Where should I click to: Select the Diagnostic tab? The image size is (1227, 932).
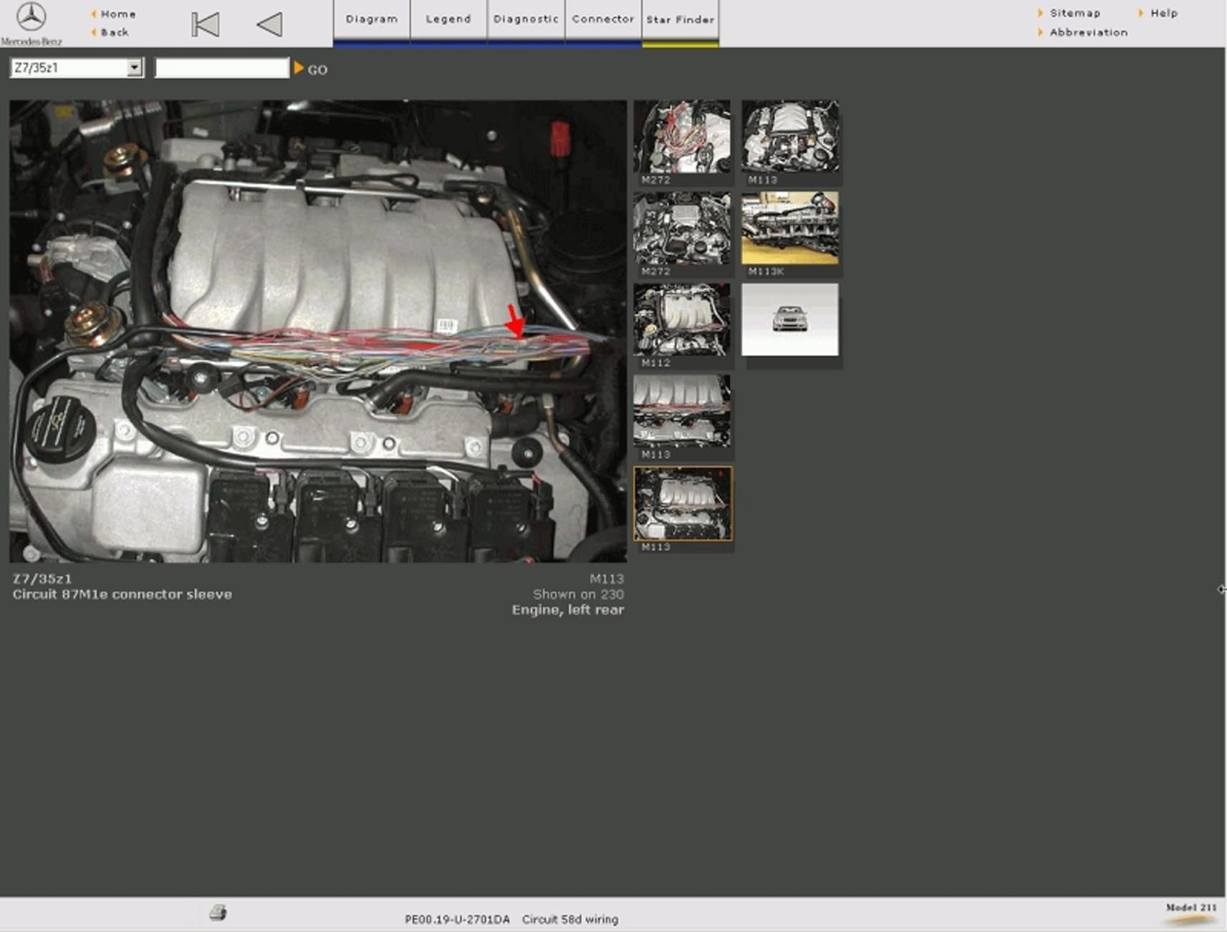click(526, 20)
